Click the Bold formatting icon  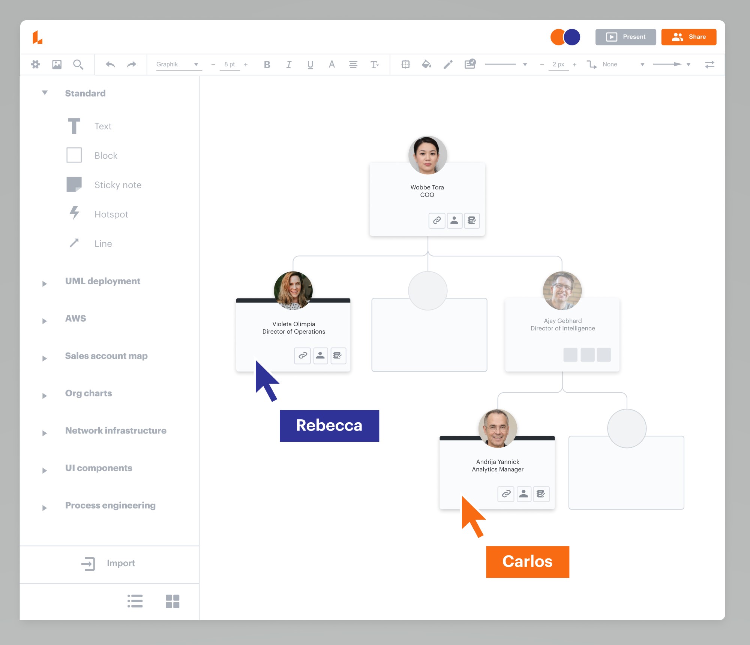pyautogui.click(x=267, y=64)
